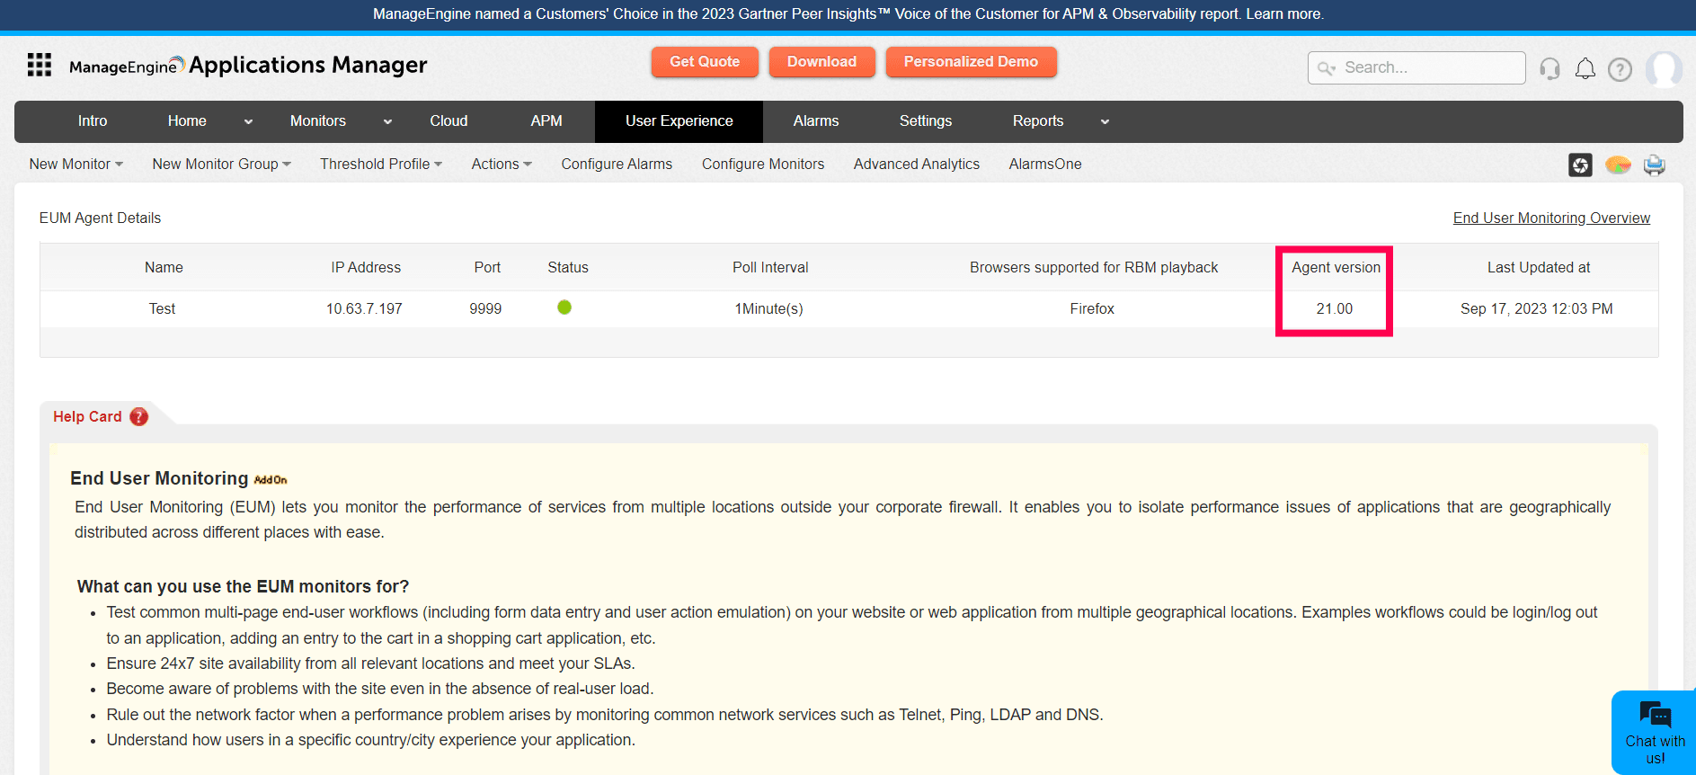
Task: Click the Get Quote button
Action: click(705, 62)
